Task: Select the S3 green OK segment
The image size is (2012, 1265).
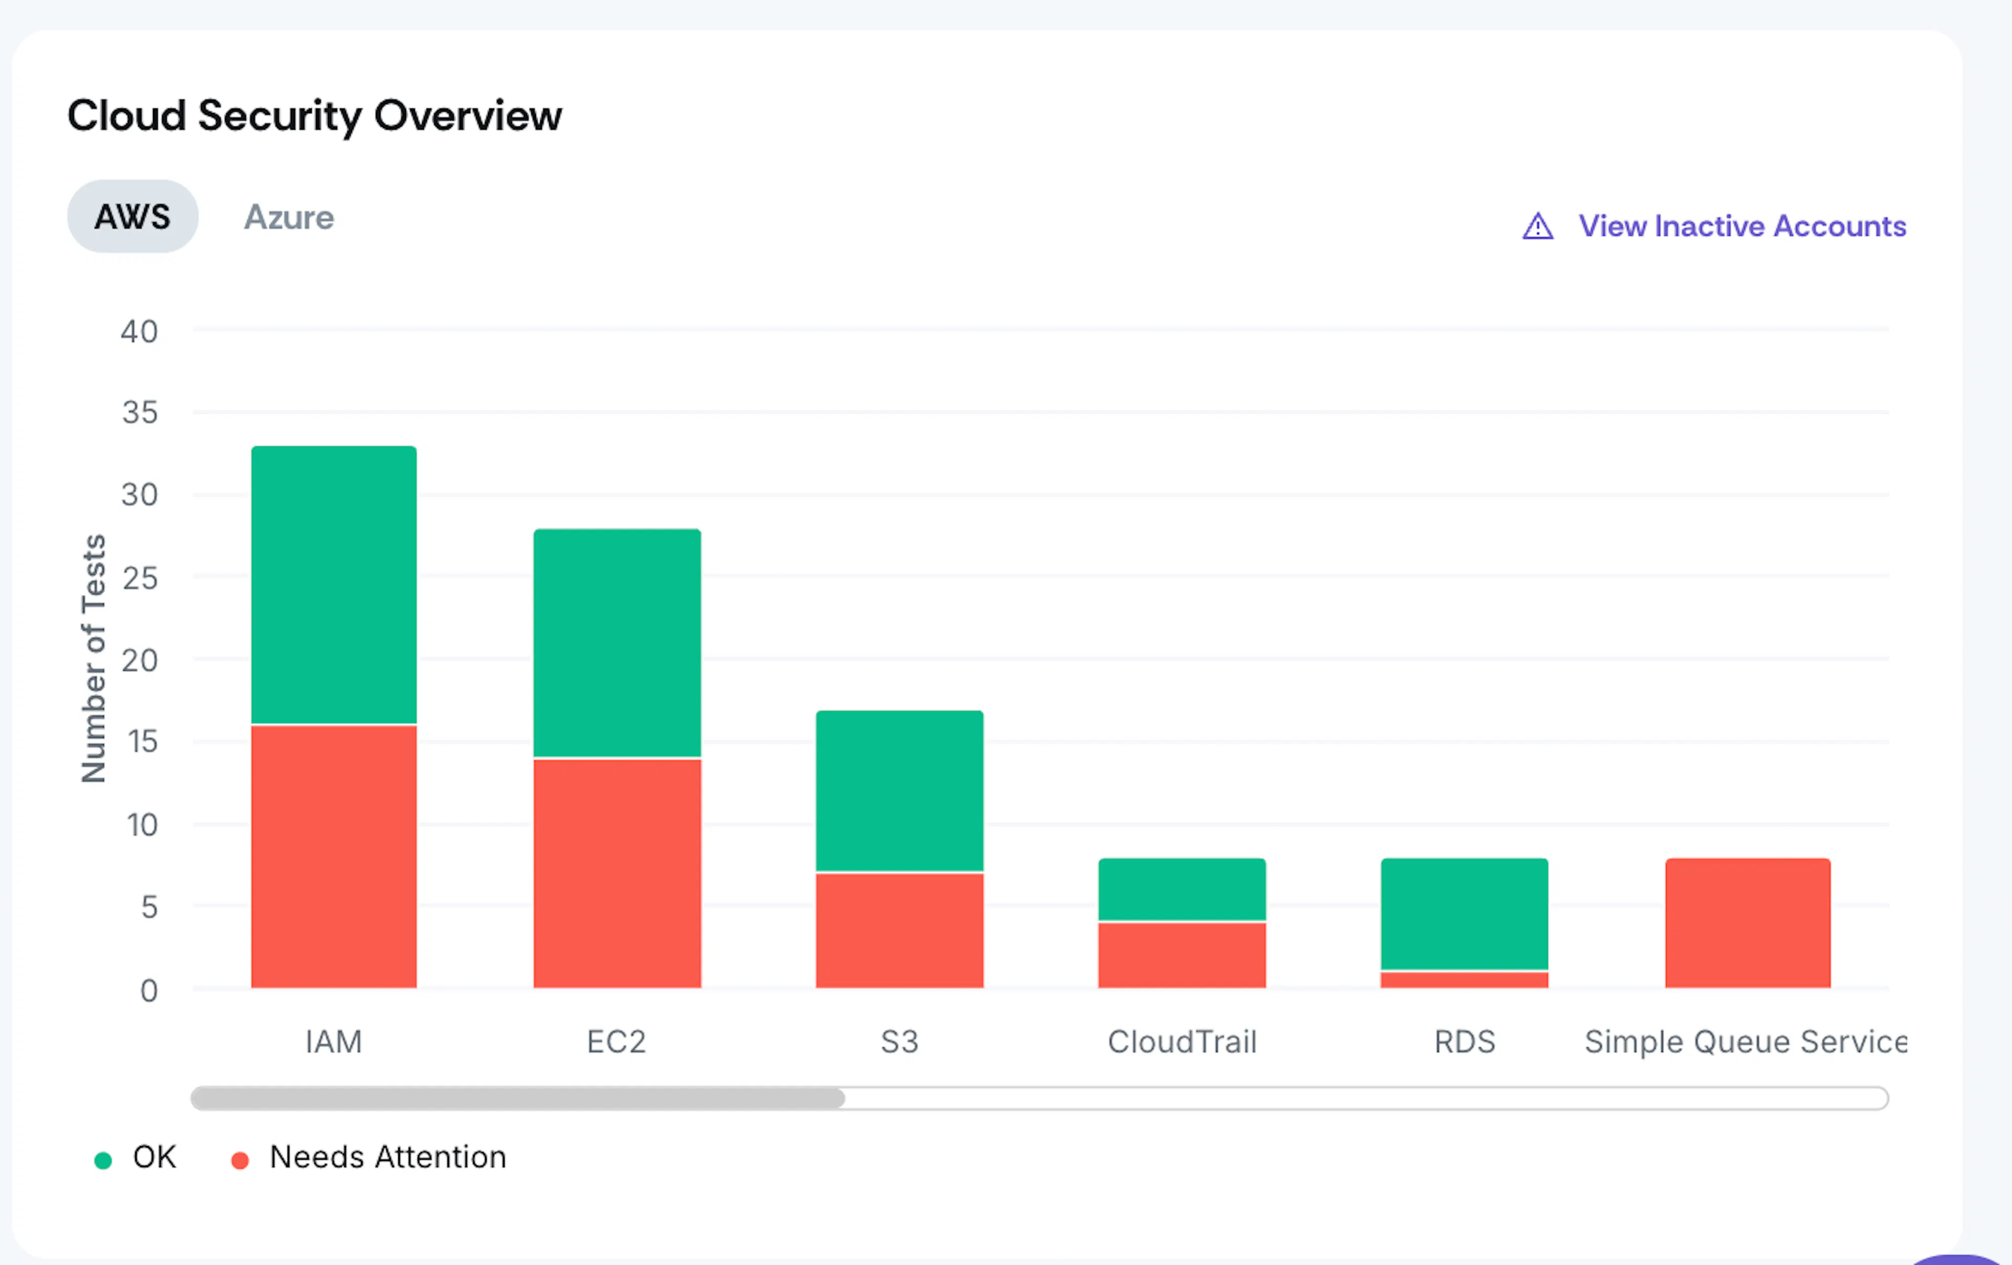Action: point(900,790)
